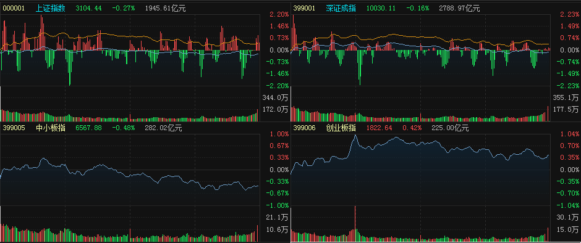This screenshot has height=243, width=581.
Task: Click index code 000001
Action: pos(14,9)
